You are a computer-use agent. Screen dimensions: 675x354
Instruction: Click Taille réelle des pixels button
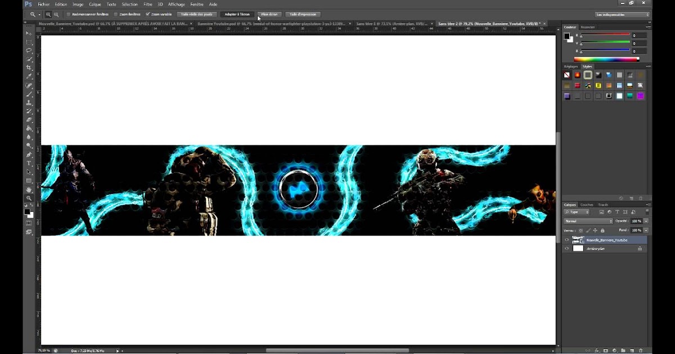(197, 14)
